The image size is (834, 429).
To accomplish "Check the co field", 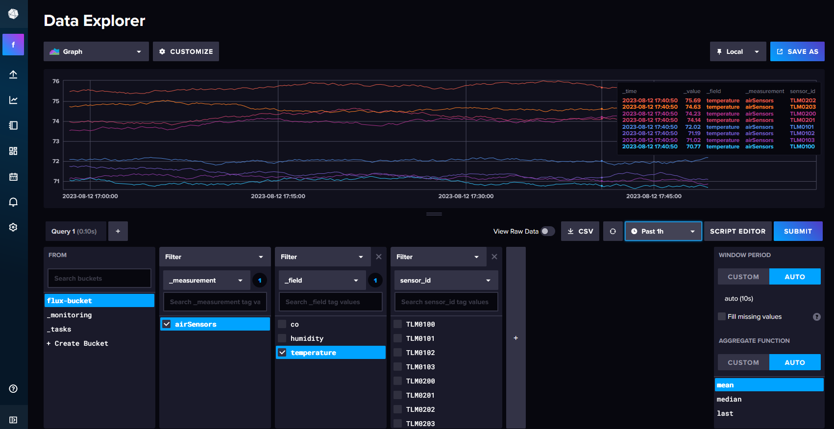I will [x=282, y=324].
